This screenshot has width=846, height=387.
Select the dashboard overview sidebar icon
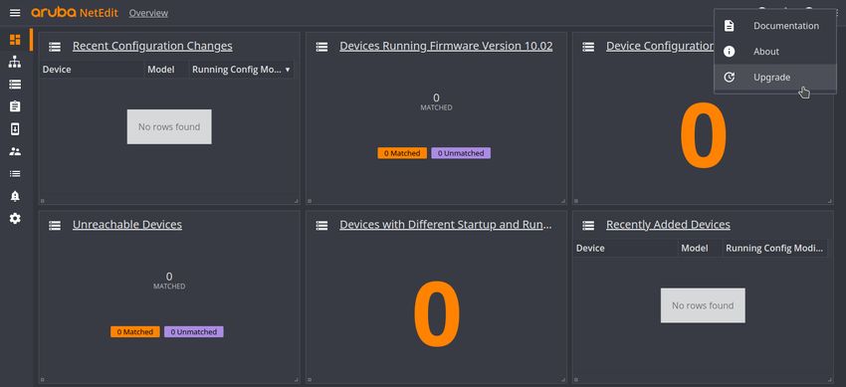tap(15, 40)
